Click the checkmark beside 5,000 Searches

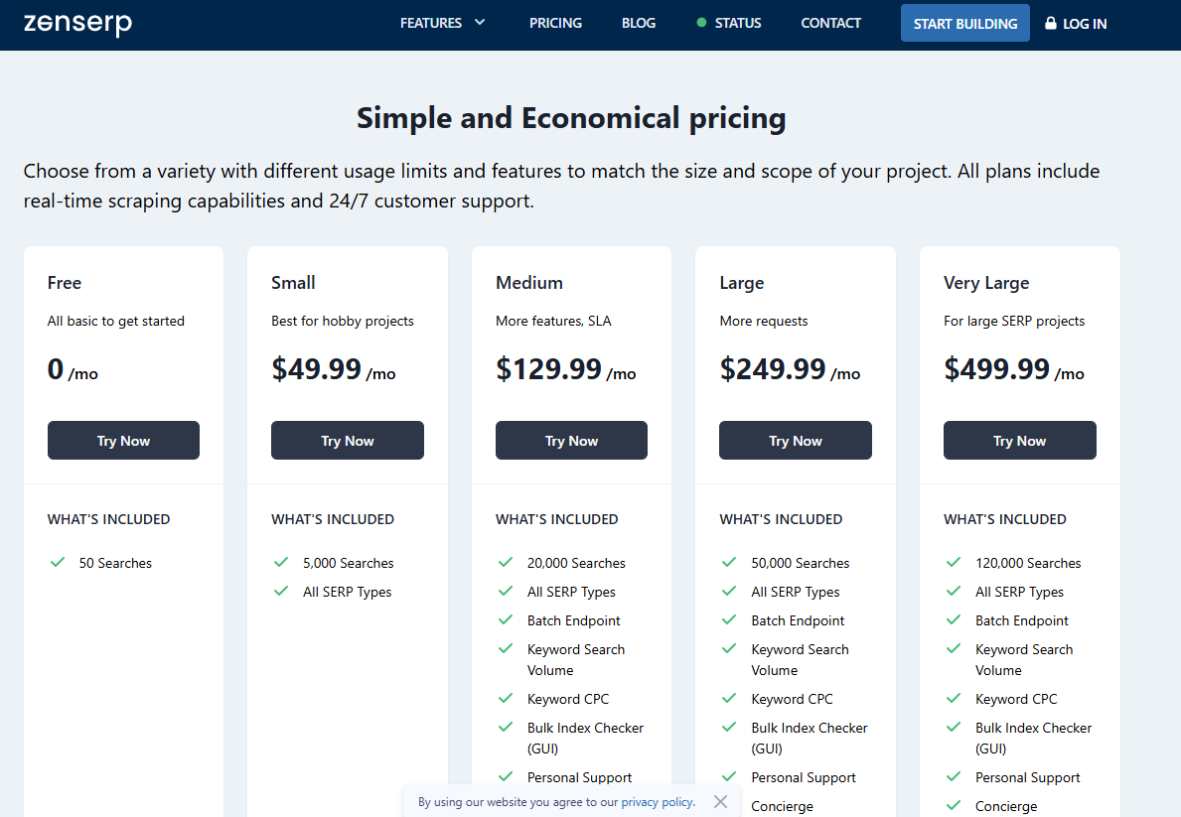pos(282,563)
